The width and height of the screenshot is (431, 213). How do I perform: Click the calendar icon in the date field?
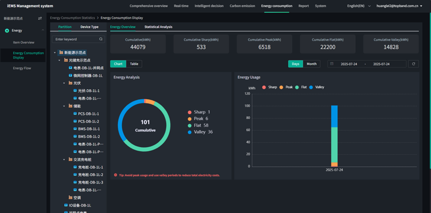tap(332, 64)
